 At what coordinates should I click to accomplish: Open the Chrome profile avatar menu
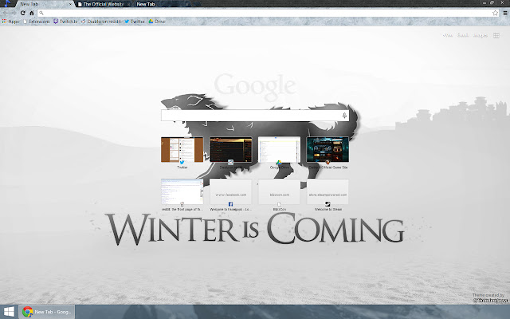pos(7,3)
